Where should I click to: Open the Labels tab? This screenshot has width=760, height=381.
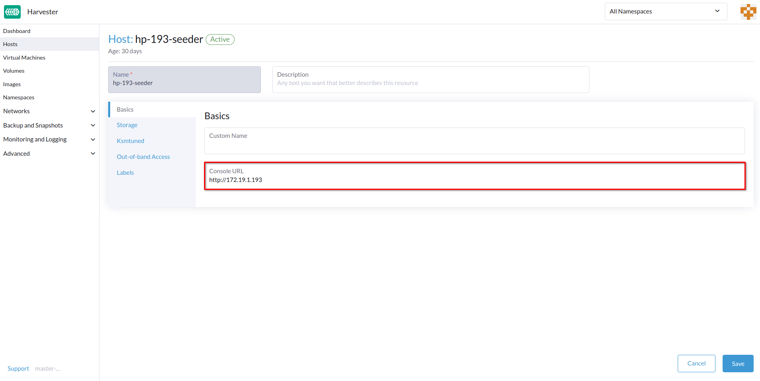tap(125, 172)
